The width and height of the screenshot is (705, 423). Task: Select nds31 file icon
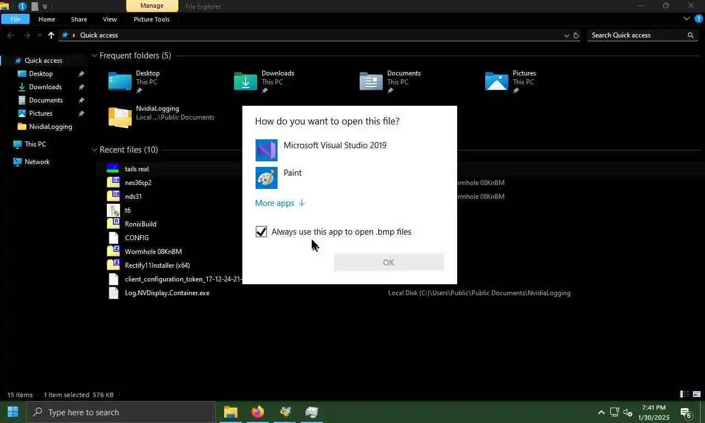pyautogui.click(x=113, y=197)
